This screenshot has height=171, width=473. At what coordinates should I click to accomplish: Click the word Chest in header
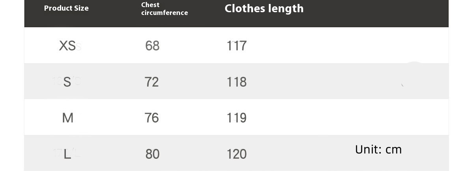[x=150, y=5]
